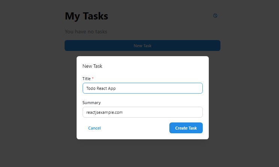Click the word 'Todo' in the Title field
This screenshot has height=167, width=279.
91,88
